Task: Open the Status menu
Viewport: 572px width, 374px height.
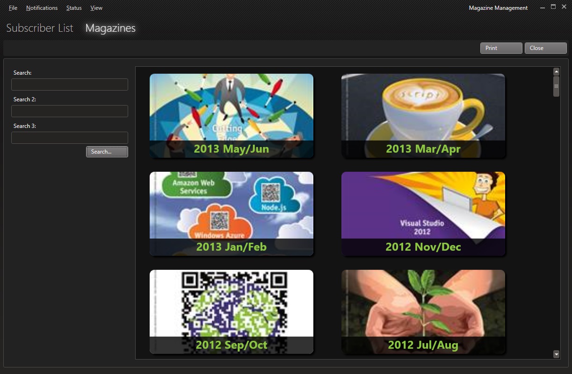Action: 74,8
